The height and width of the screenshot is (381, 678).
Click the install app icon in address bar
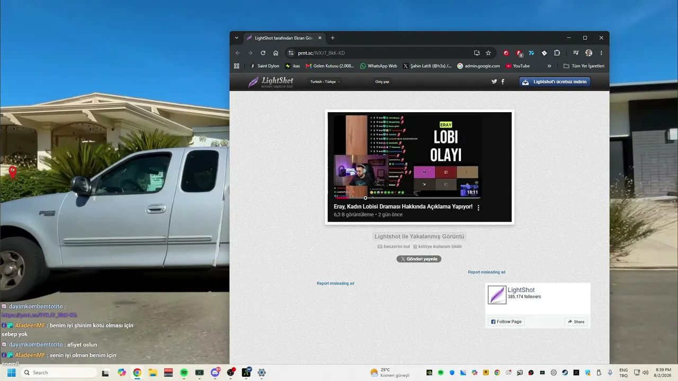click(477, 53)
